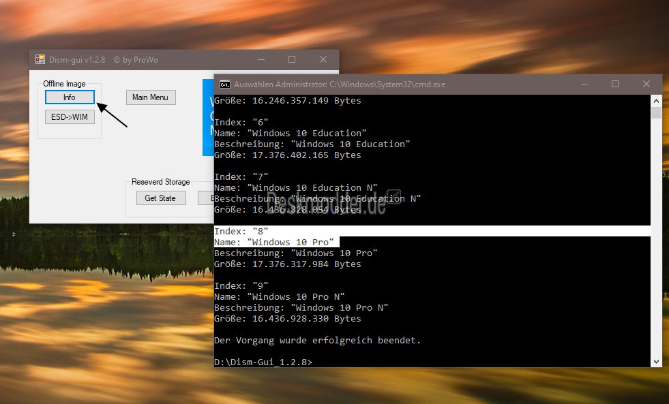
Task: Maximize the Dism-gui window
Action: point(292,60)
